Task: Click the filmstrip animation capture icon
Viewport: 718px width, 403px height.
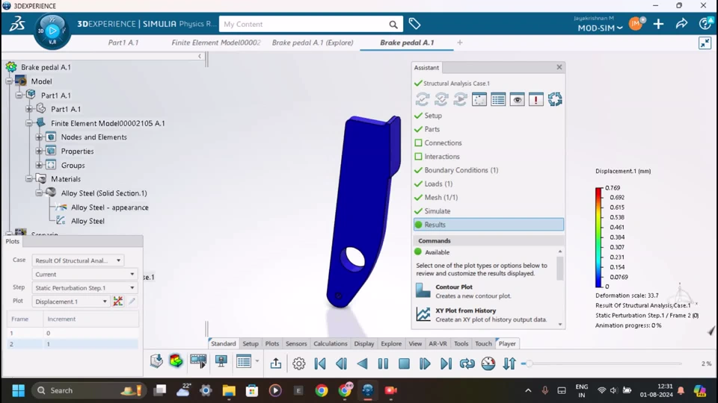Action: [x=198, y=361]
